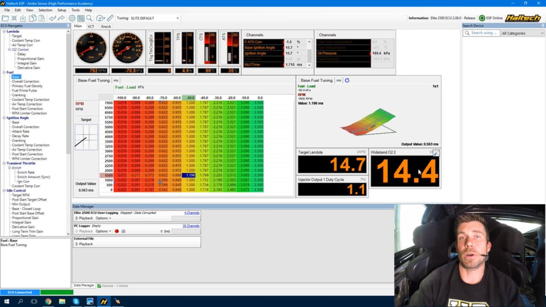The width and height of the screenshot is (546, 307).
Task: Open the Tools menu
Action: coord(76,10)
